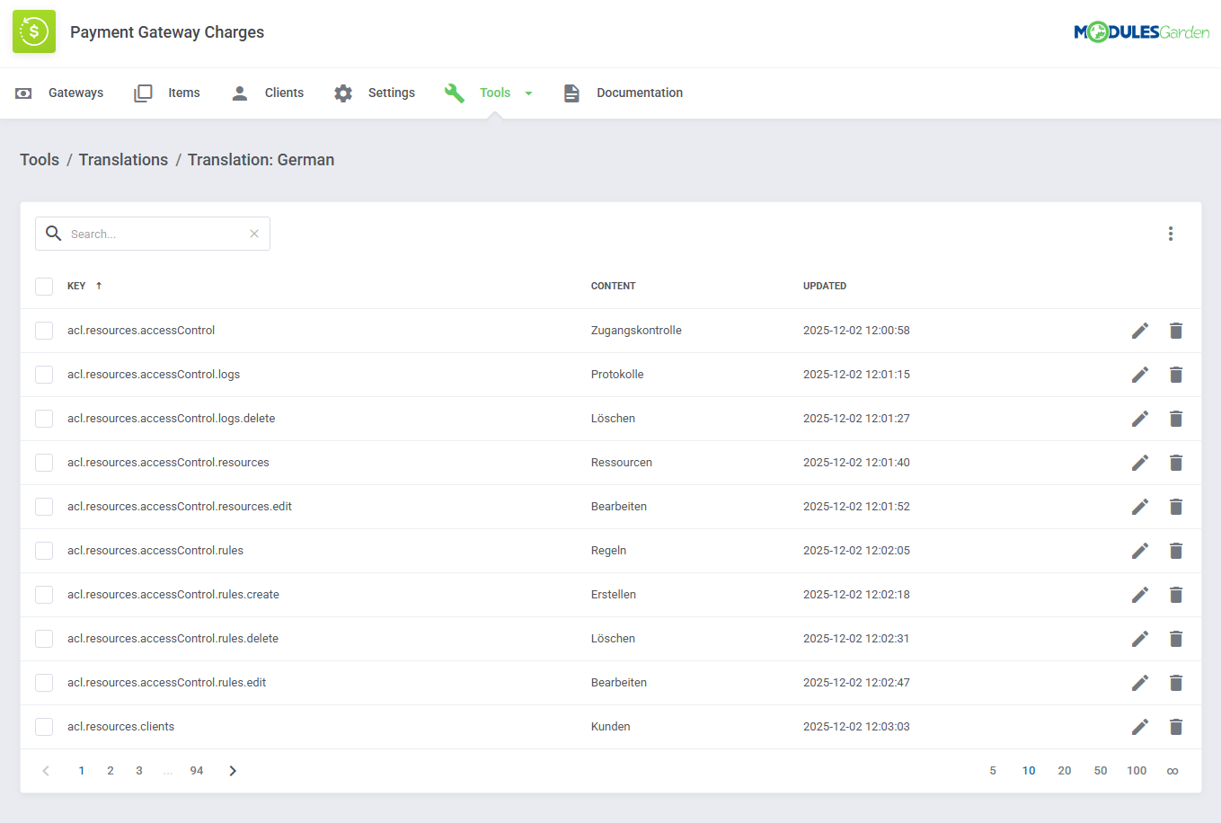Expand the Tools dropdown arrow

528,93
